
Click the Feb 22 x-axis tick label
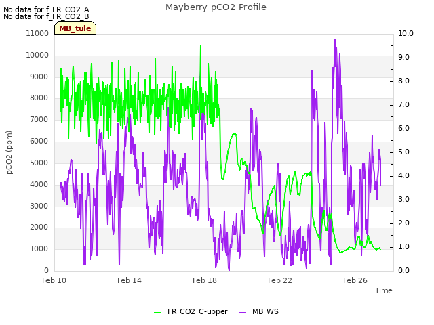(x=280, y=280)
